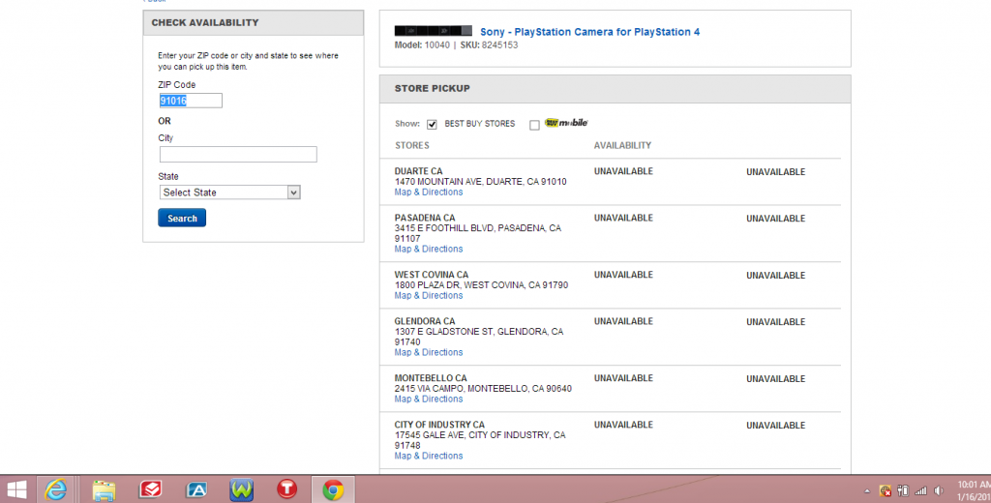Click address 1800 Plaza Dr, West Covina

click(x=481, y=285)
